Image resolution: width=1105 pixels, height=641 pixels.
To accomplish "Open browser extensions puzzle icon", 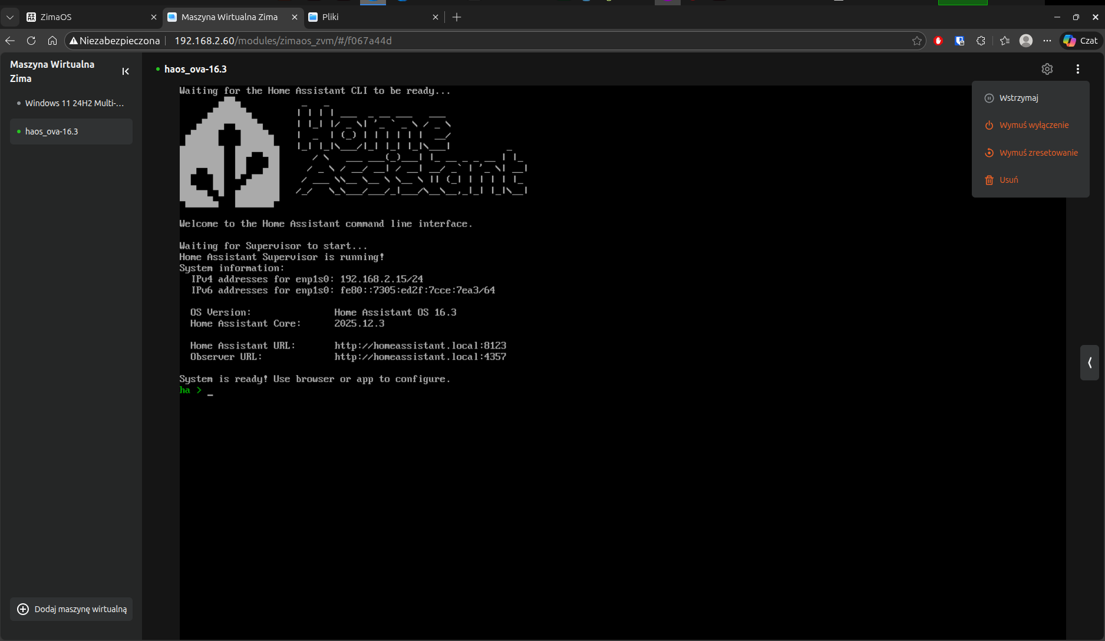I will click(x=981, y=41).
